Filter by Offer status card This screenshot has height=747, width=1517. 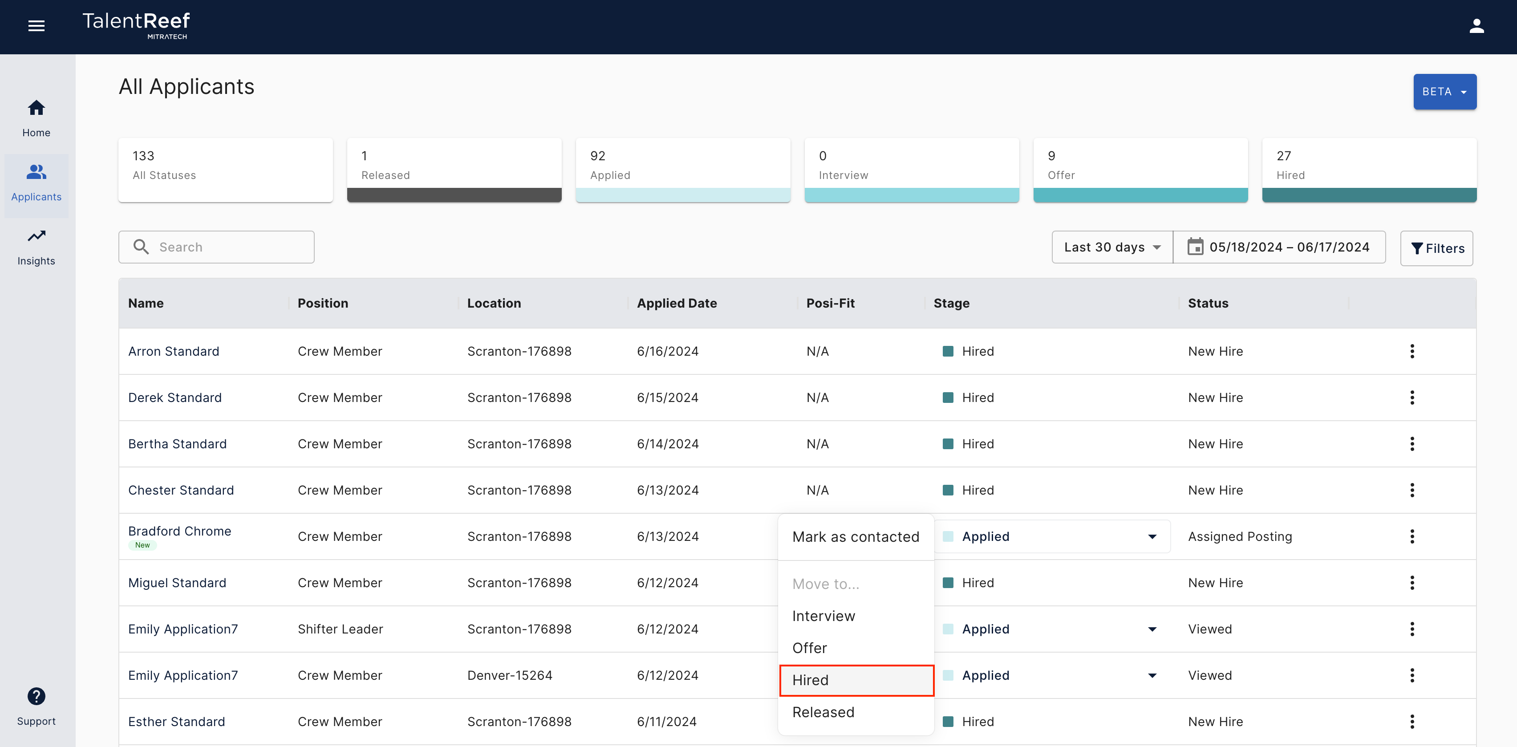pos(1140,170)
